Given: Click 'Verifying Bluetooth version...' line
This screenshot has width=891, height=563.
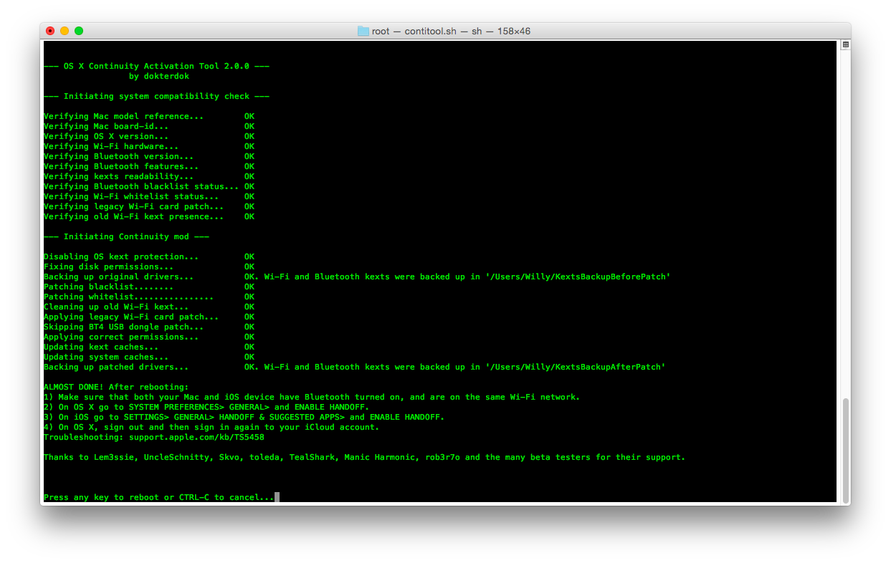Looking at the screenshot, I should [149, 156].
